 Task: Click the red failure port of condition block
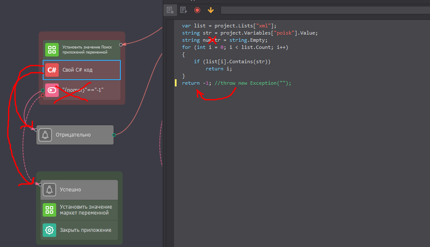pos(43,95)
